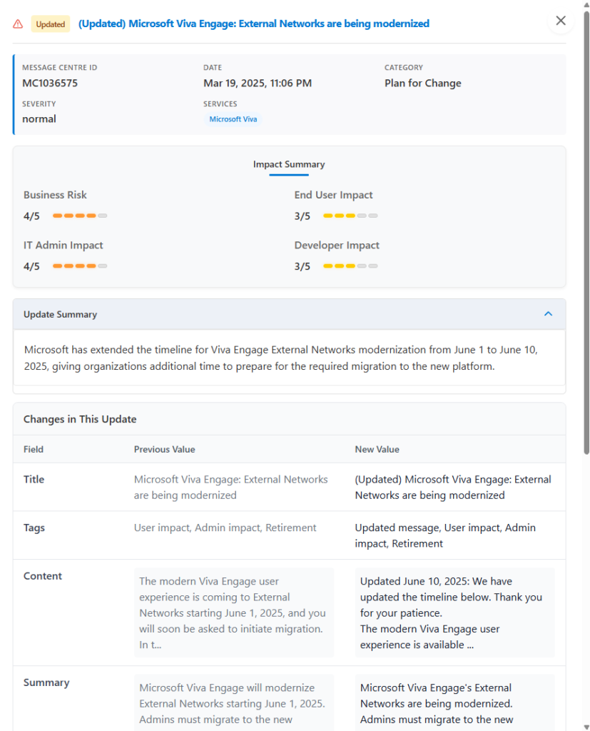
Task: Open the Viva Engage External Networks title link
Action: click(253, 24)
